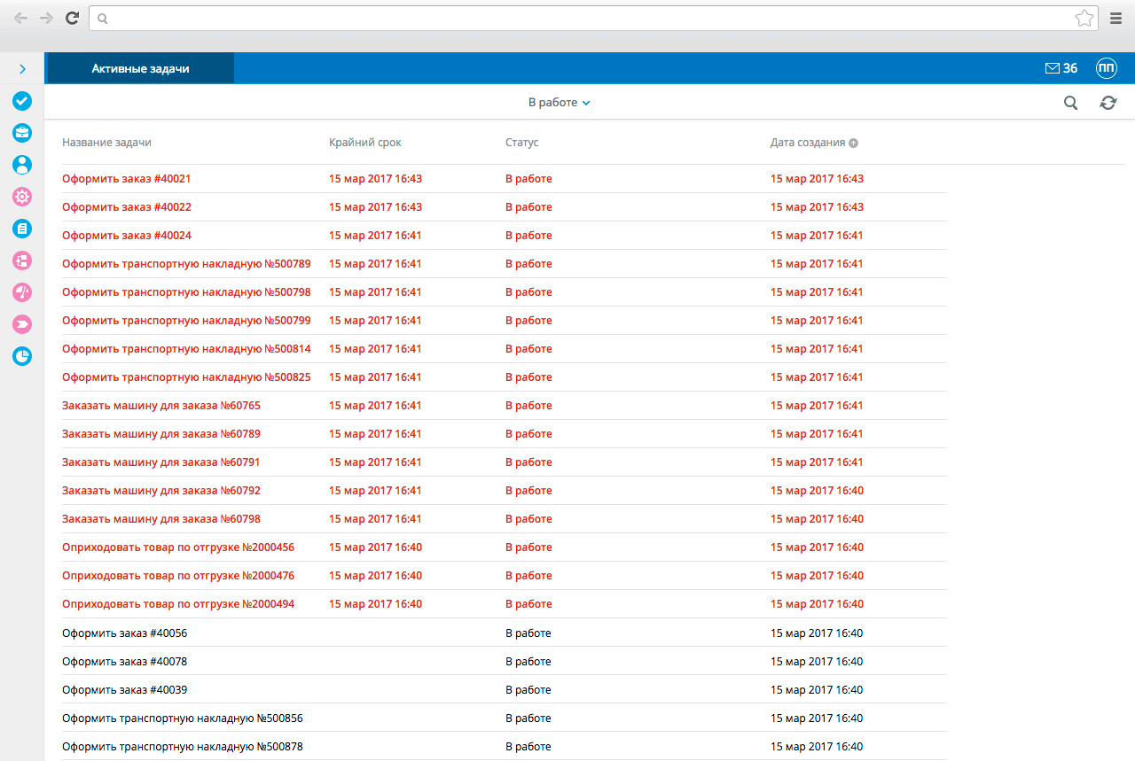Click the browser back arrow
Screen dimensions: 1135x761
point(20,18)
